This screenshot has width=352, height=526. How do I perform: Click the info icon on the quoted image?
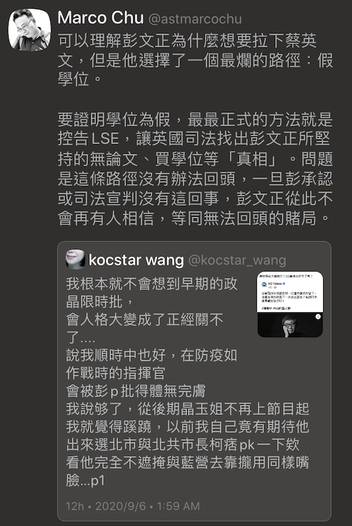pos(318,316)
